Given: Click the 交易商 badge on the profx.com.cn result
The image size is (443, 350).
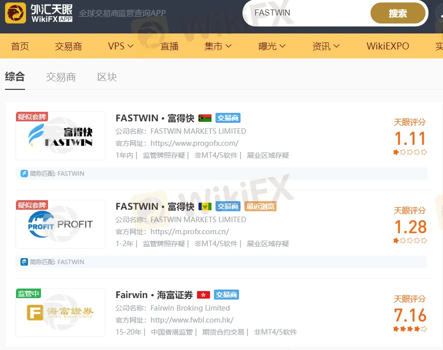Looking at the screenshot, I should [x=228, y=206].
